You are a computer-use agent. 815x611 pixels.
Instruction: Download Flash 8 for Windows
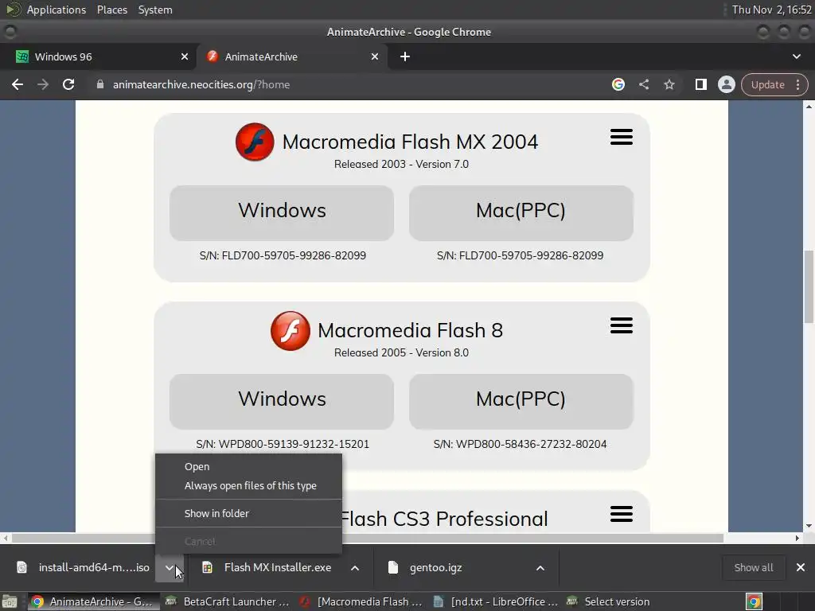tap(282, 402)
